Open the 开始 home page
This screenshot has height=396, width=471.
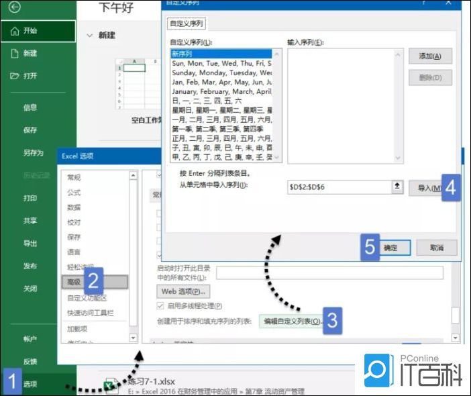[38, 31]
